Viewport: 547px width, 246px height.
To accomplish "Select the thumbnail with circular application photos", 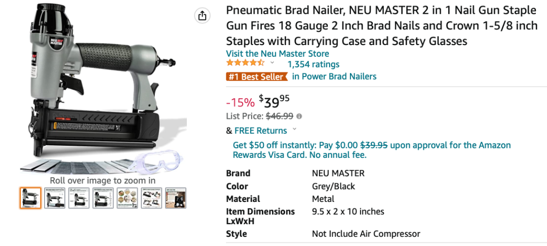I will (x=127, y=198).
